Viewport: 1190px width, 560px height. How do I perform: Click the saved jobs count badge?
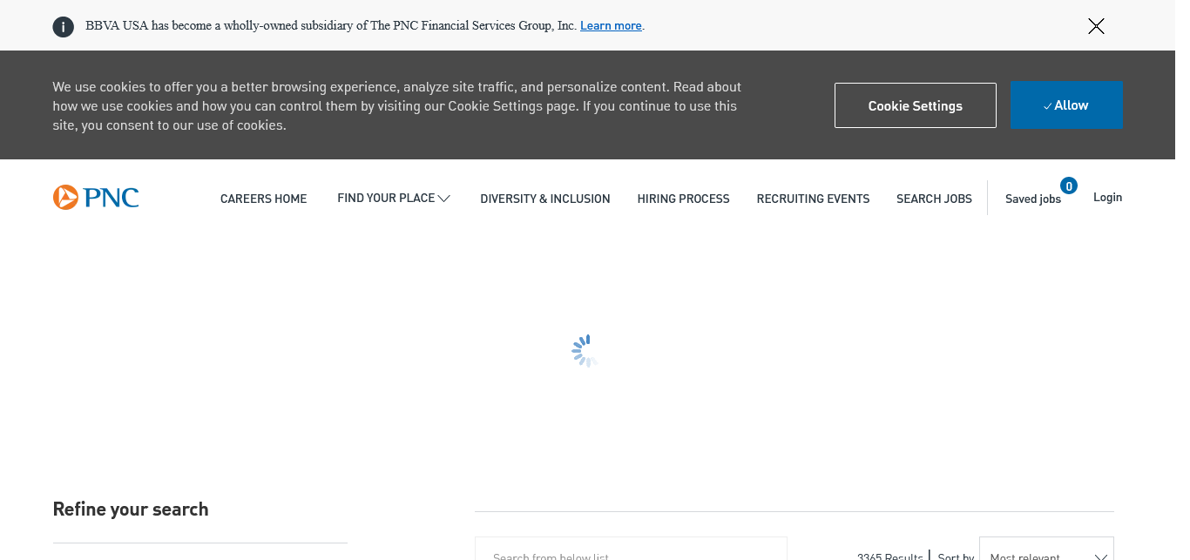pos(1068,186)
